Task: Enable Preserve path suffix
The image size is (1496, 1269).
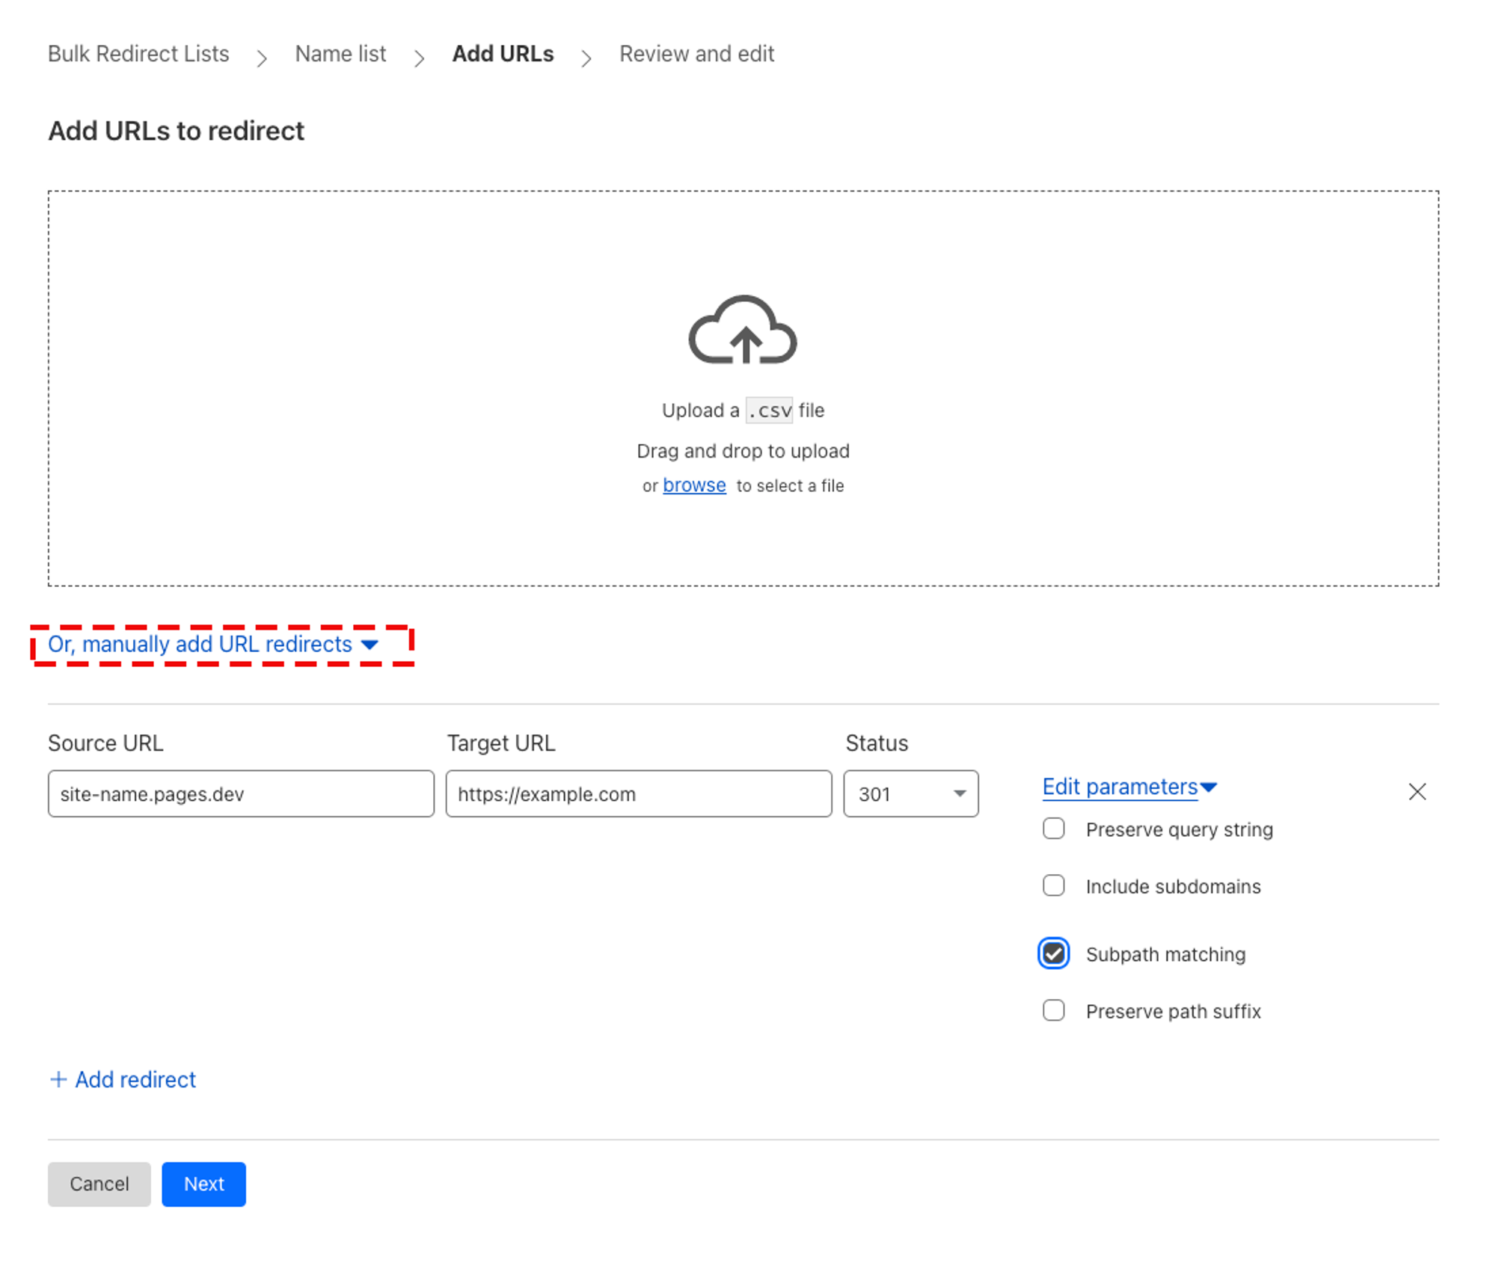Action: point(1053,1010)
